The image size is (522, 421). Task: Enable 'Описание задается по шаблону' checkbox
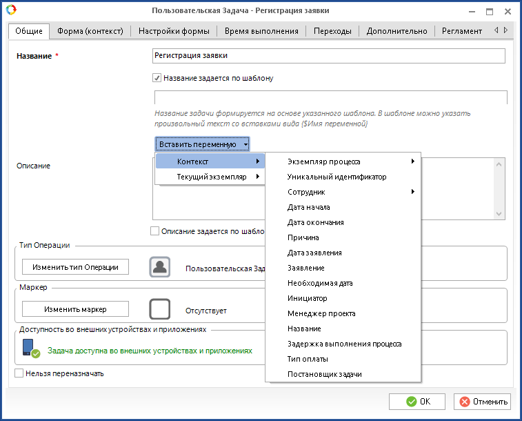154,231
